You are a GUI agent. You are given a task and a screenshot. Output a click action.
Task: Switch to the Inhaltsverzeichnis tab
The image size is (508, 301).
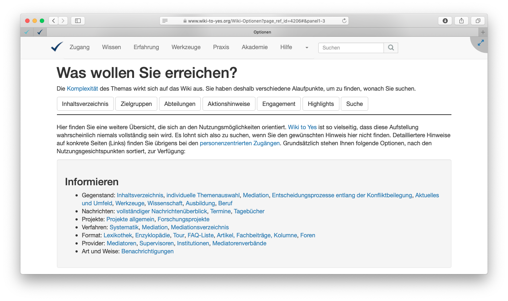[x=85, y=104]
